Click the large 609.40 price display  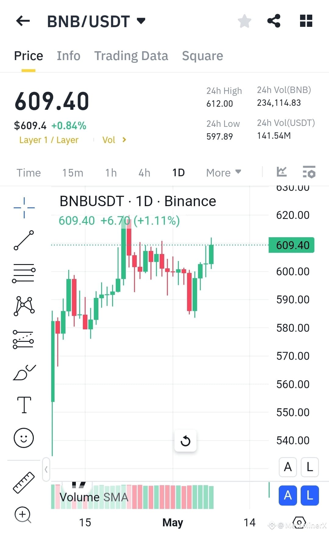(x=52, y=101)
